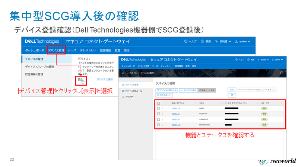
Task: Open サービスタグ/シリアルナンバー column filter arrow
Action: 258,103
